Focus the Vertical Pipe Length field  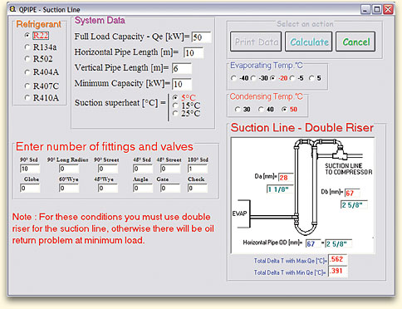182,68
